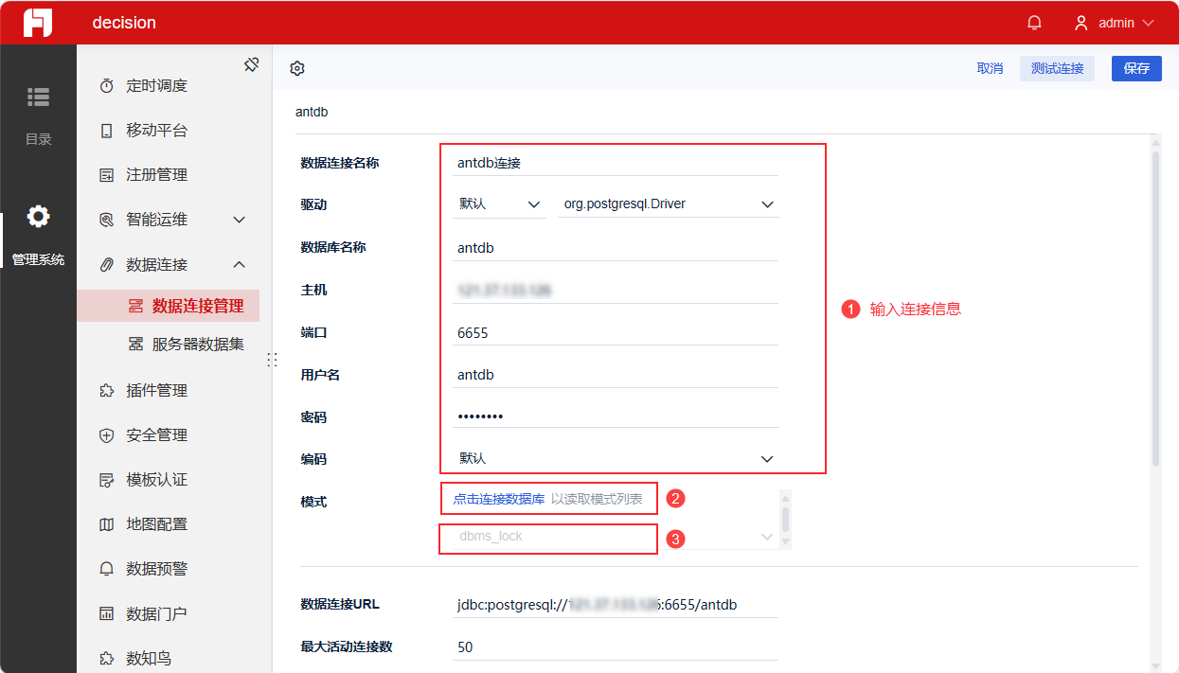
Task: Select the 管理系统 gear icon
Action: pyautogui.click(x=38, y=217)
